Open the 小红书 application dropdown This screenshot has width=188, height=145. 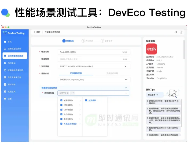coord(94,79)
